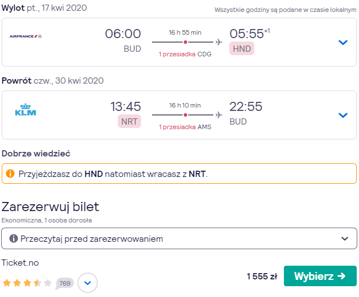
Task: Click the red stop dot for CDG layover
Action: [185, 42]
